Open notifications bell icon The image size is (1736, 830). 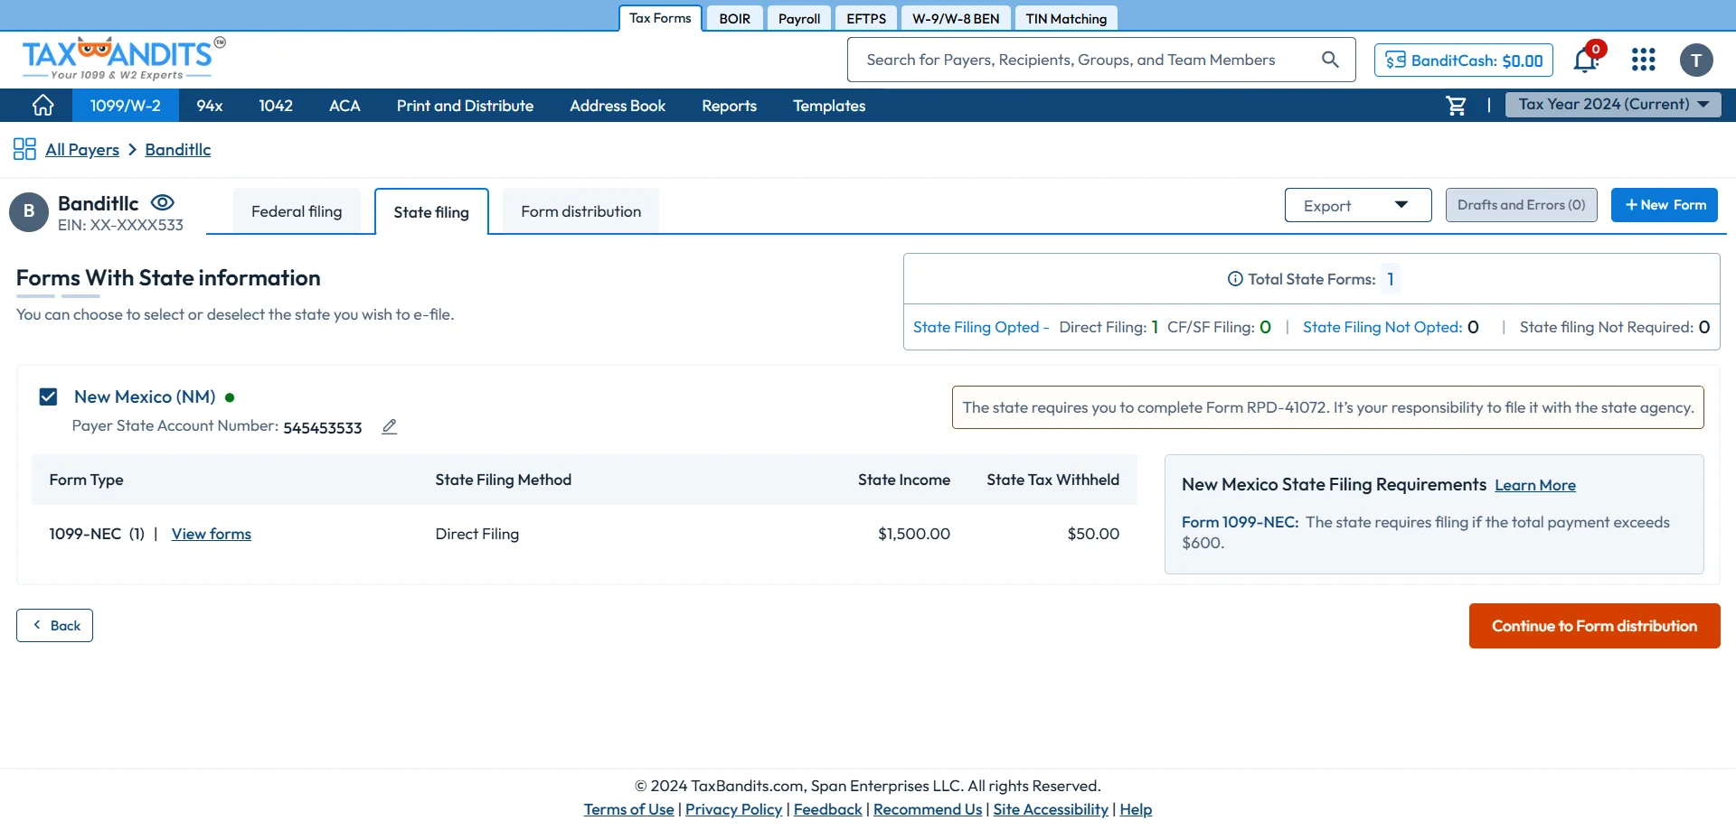(1586, 61)
